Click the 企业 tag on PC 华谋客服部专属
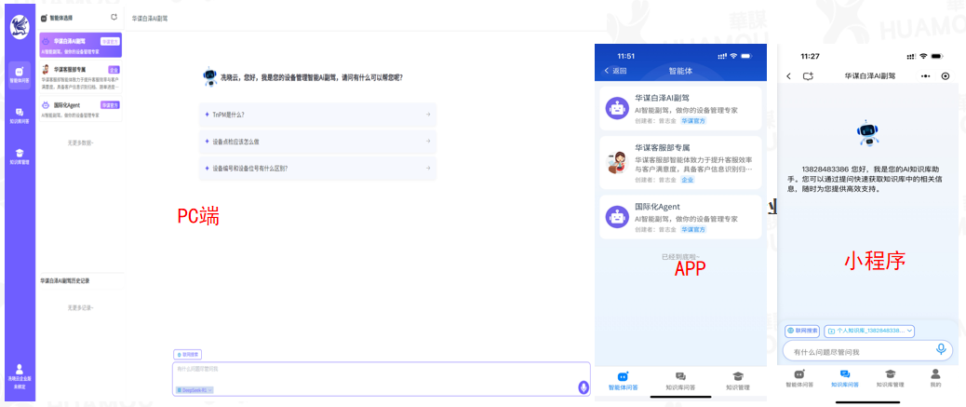This screenshot has width=966, height=407. click(x=114, y=70)
